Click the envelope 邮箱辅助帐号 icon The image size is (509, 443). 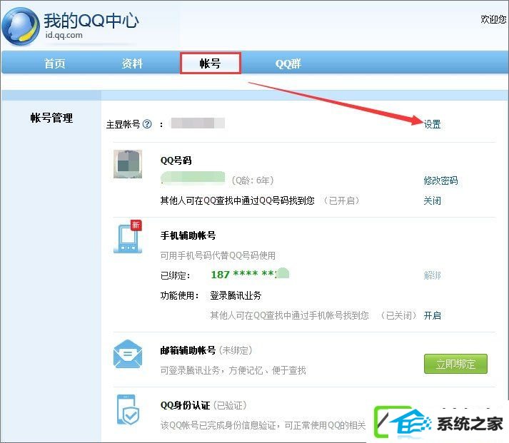pyautogui.click(x=128, y=354)
